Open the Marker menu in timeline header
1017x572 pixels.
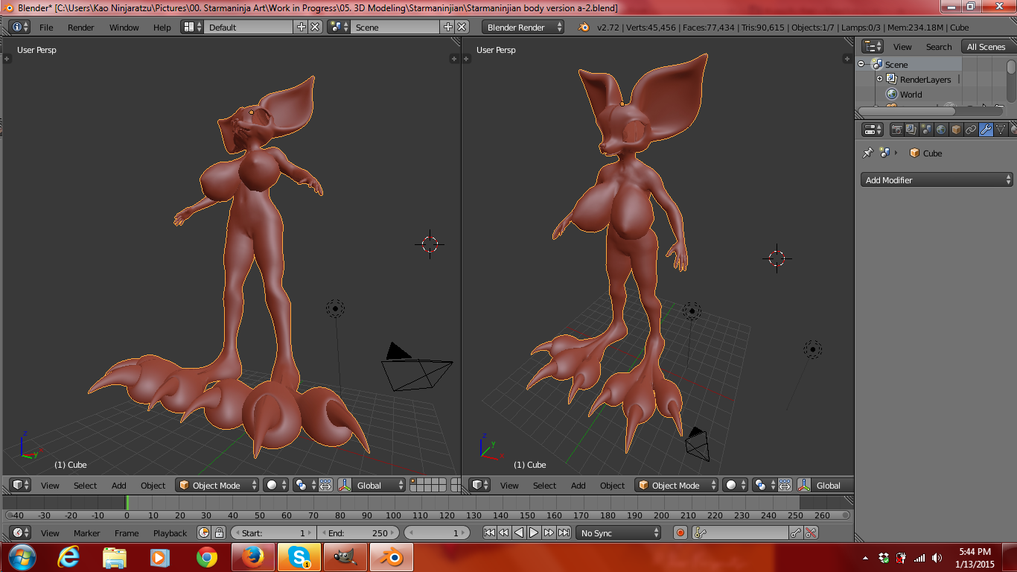86,533
